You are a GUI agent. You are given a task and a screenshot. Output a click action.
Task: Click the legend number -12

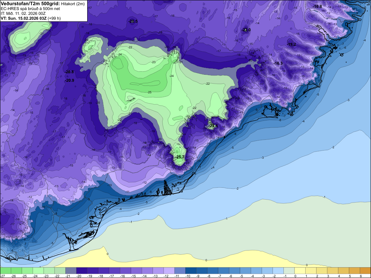166,276
